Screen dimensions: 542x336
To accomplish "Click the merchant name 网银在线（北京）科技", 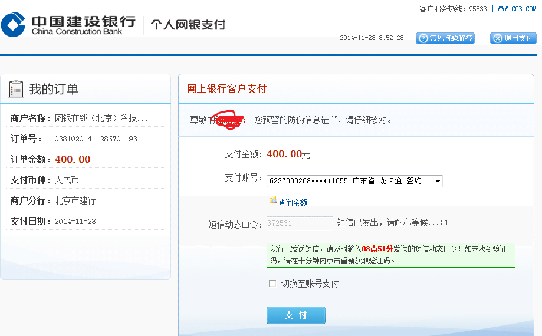I will point(101,118).
